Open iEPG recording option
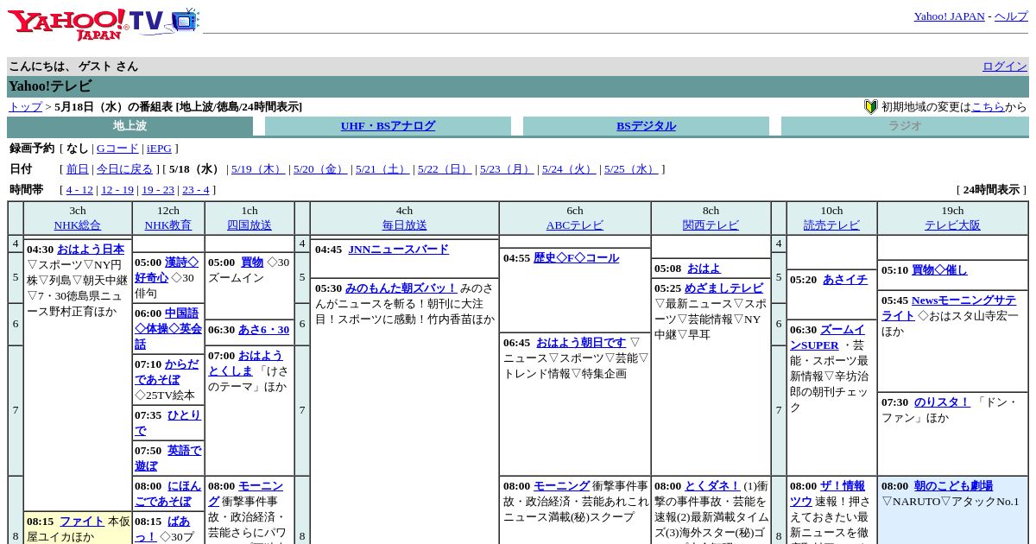The width and height of the screenshot is (1036, 544). 159,149
